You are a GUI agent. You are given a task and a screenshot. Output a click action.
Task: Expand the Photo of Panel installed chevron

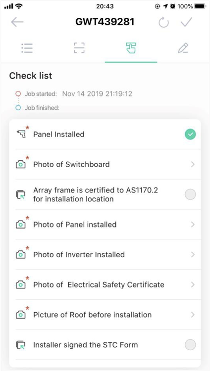[x=193, y=225]
